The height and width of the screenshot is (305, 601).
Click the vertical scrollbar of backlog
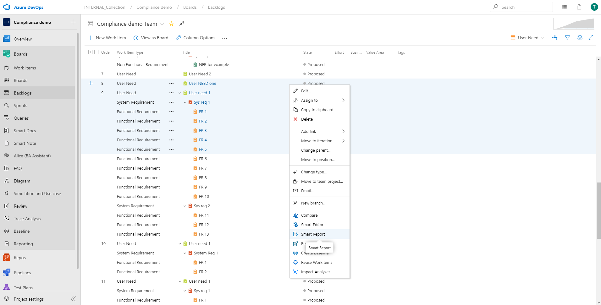pyautogui.click(x=598, y=210)
